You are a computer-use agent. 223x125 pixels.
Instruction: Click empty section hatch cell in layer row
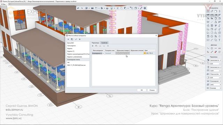(x=137, y=53)
